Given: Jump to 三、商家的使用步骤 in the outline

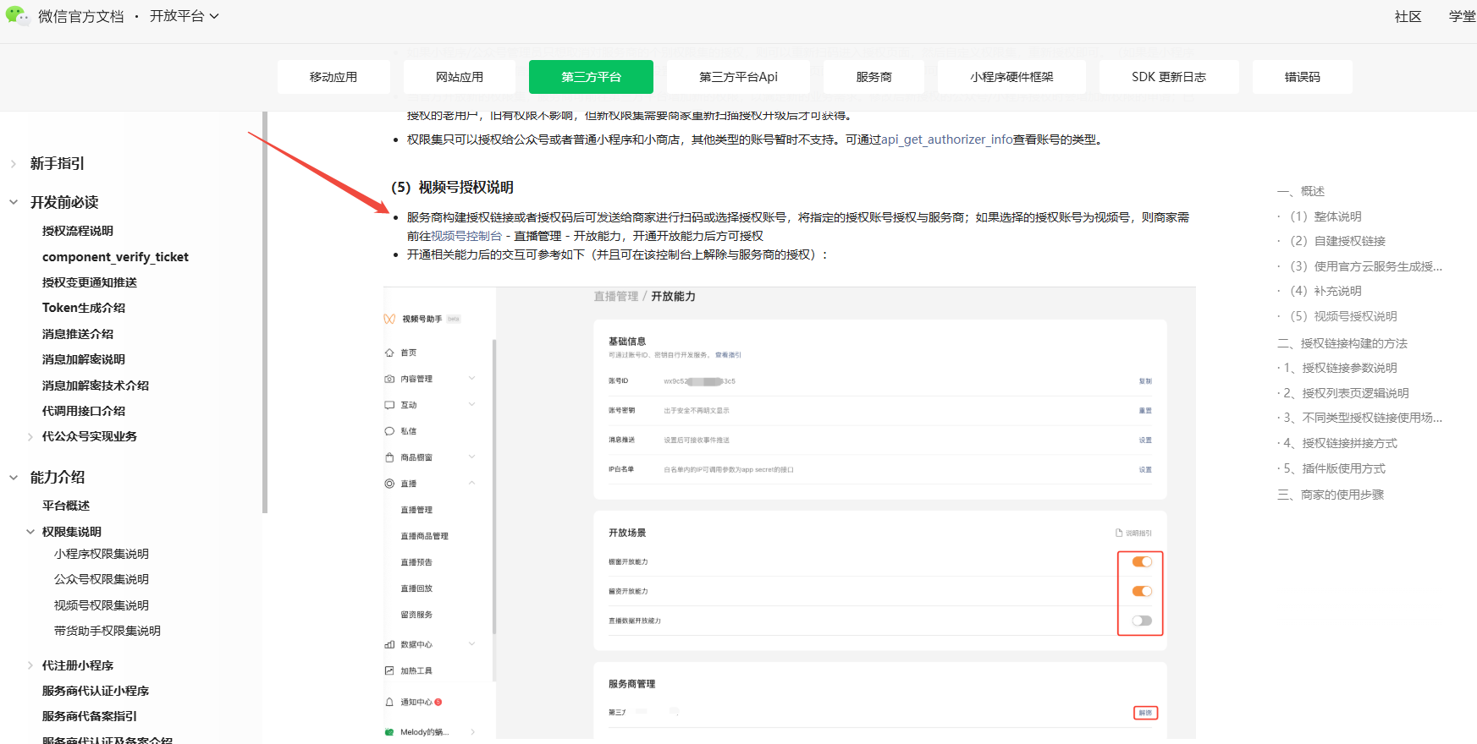Looking at the screenshot, I should tap(1331, 495).
